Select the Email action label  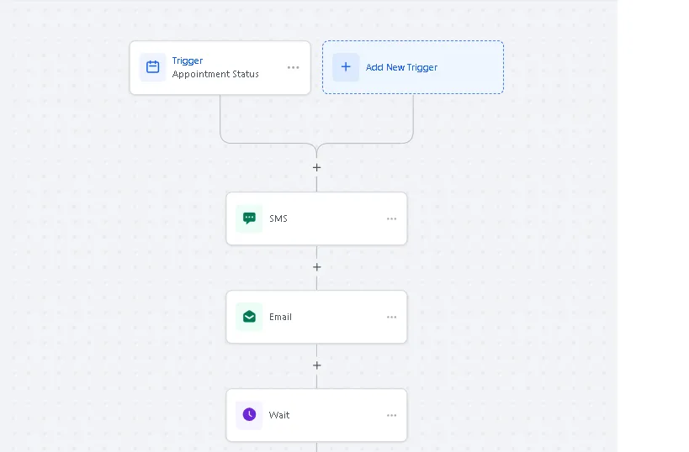280,317
